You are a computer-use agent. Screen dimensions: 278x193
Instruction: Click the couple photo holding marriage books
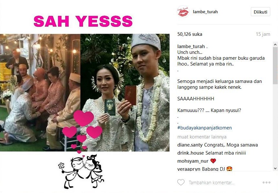(125, 93)
